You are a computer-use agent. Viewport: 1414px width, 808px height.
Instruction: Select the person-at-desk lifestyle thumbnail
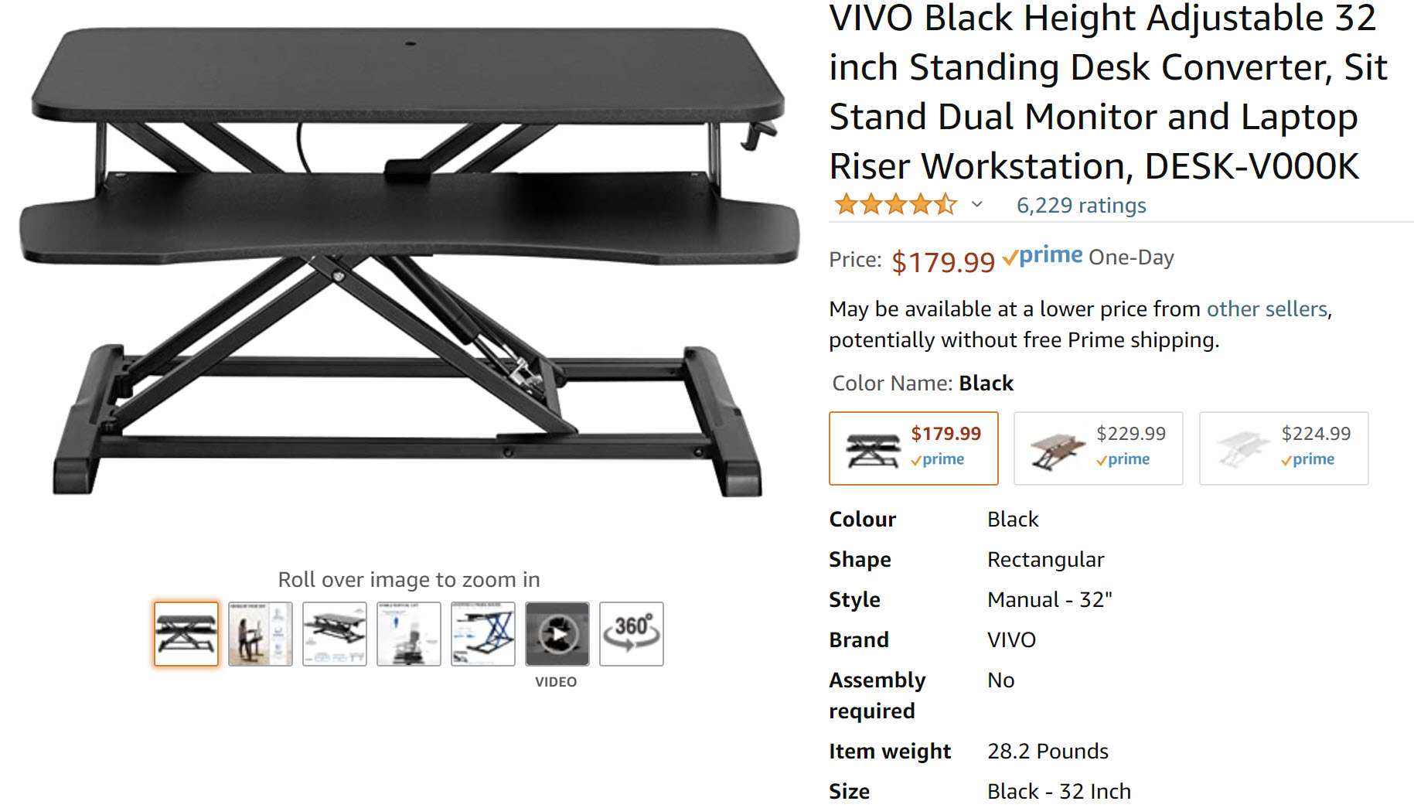[x=260, y=634]
